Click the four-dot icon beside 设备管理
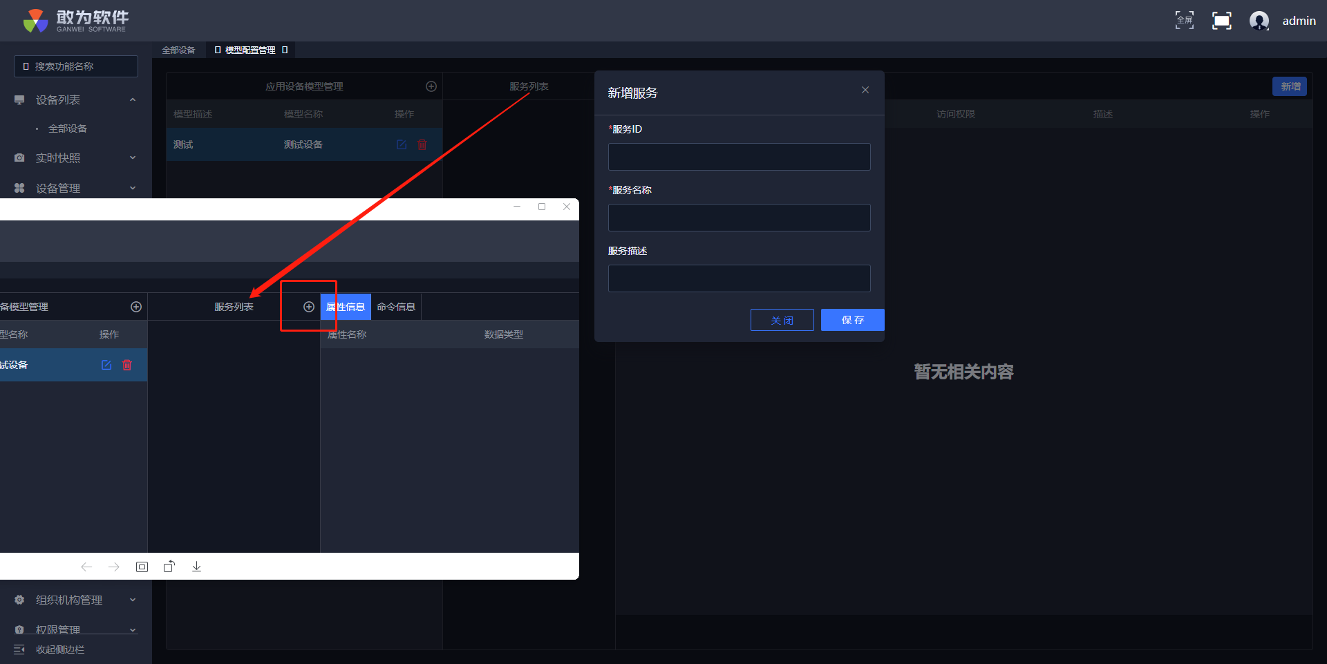The width and height of the screenshot is (1327, 664). [x=19, y=188]
